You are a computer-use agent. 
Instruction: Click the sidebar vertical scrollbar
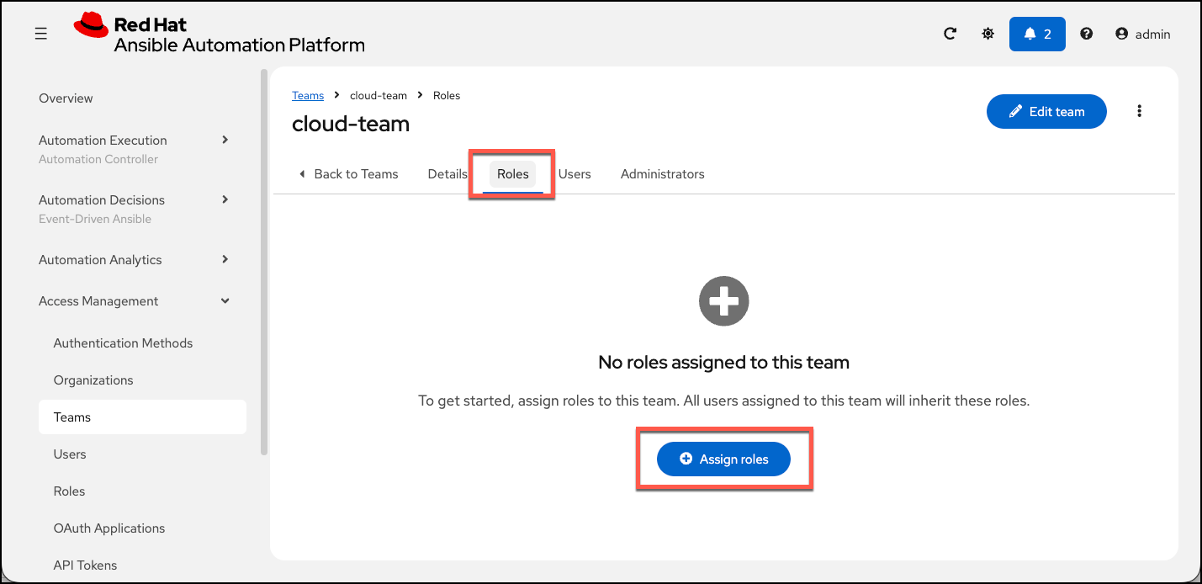click(x=264, y=263)
